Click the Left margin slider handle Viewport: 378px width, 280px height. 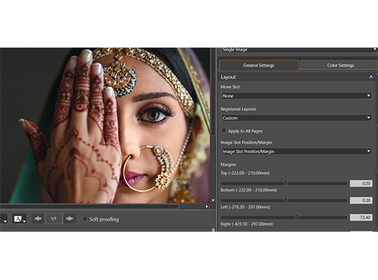pos(297,217)
